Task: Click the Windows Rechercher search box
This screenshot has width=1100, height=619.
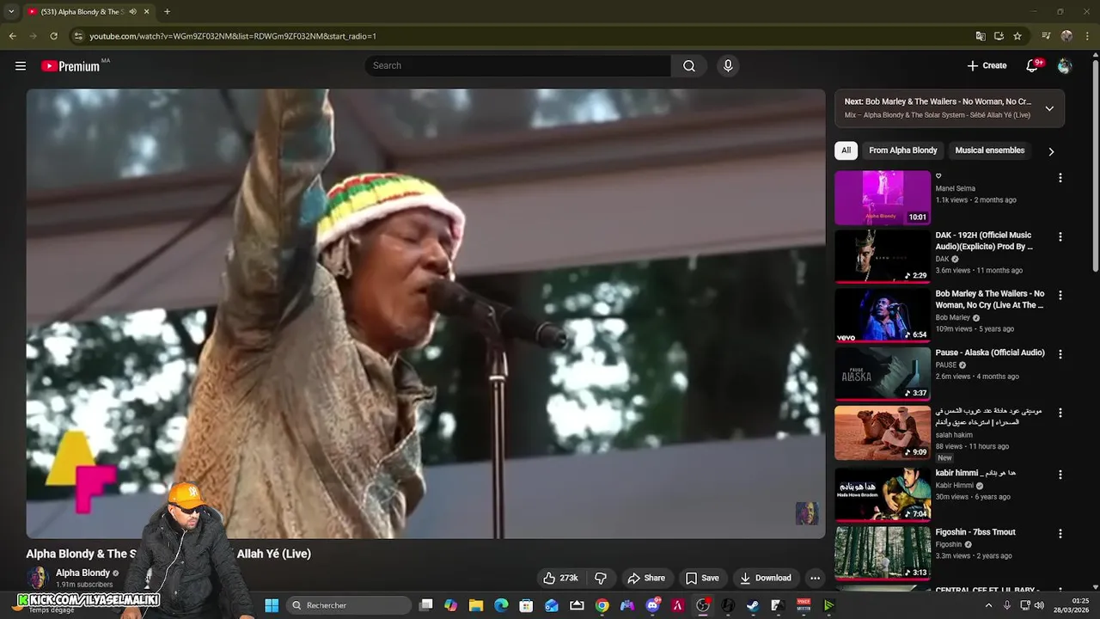Action: 349,605
